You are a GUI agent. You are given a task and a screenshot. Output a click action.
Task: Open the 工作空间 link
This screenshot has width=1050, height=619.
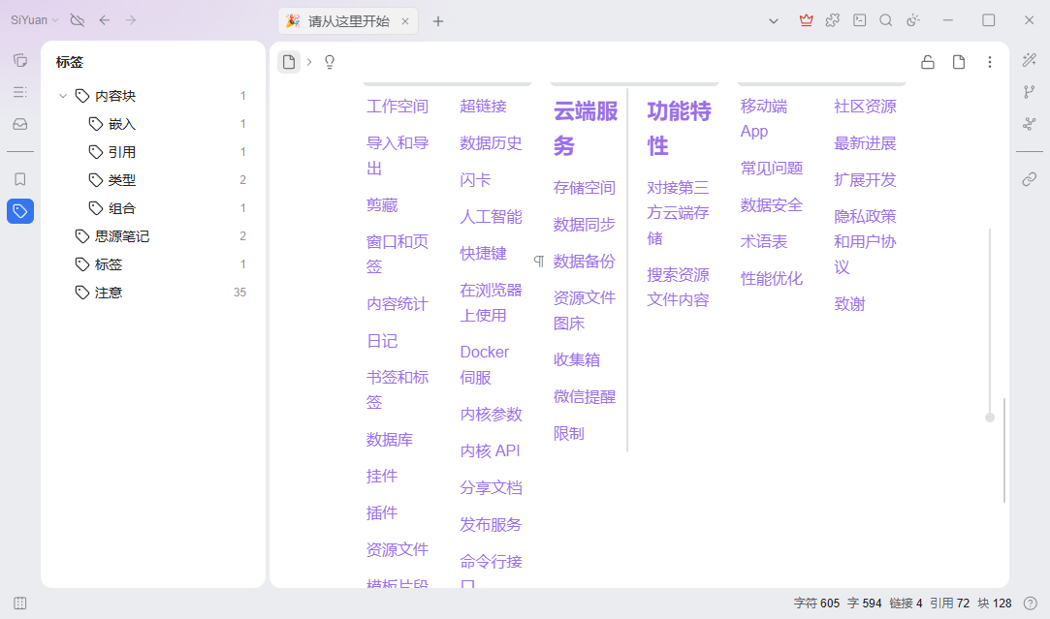pos(398,107)
